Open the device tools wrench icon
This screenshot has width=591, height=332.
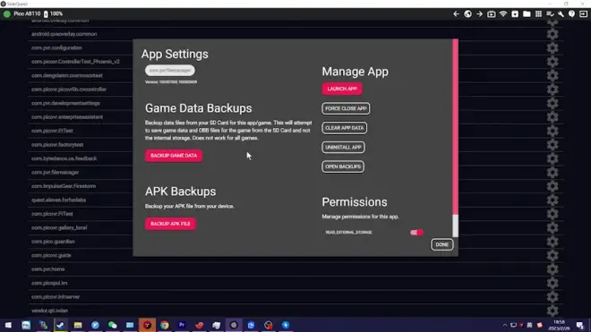click(x=561, y=14)
